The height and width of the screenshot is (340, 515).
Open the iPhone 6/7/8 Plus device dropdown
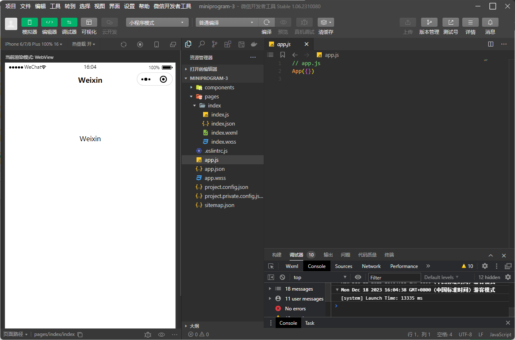pyautogui.click(x=33, y=44)
